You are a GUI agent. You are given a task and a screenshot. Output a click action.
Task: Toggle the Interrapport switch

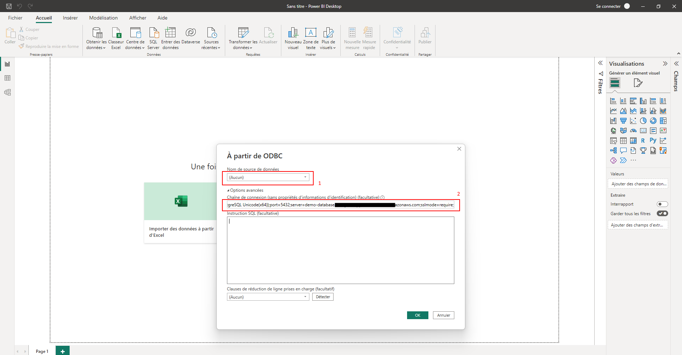pos(662,204)
